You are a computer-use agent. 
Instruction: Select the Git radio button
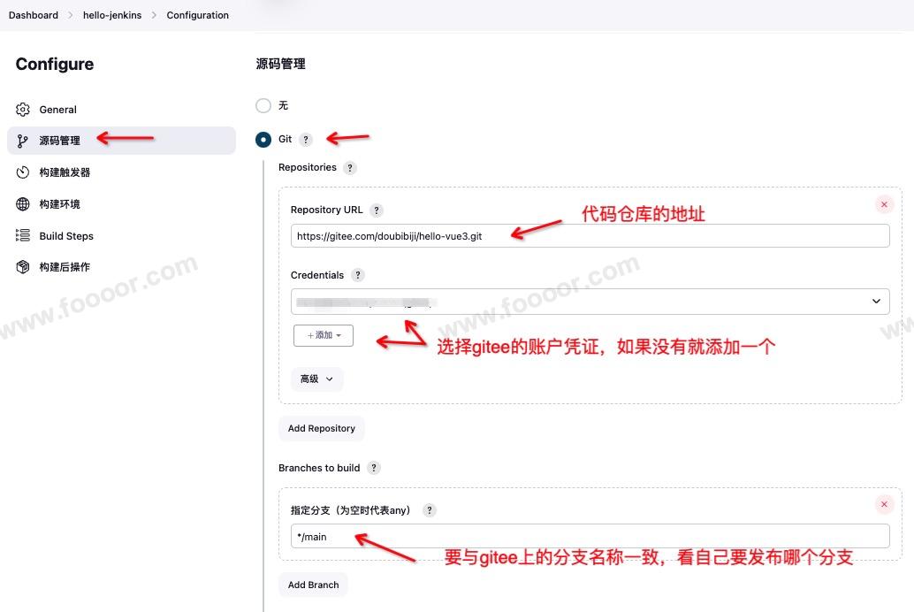(263, 140)
